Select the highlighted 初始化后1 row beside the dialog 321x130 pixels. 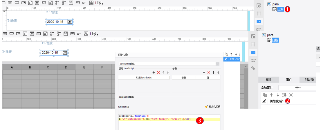point(232,59)
